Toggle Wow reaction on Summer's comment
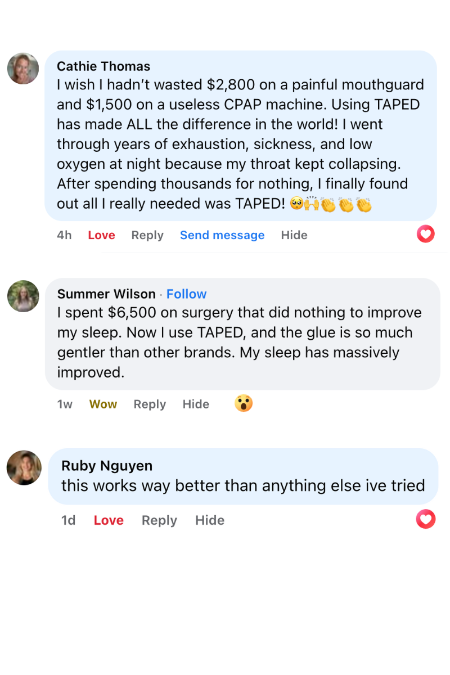Screen dimensions: 450x675 click(103, 404)
